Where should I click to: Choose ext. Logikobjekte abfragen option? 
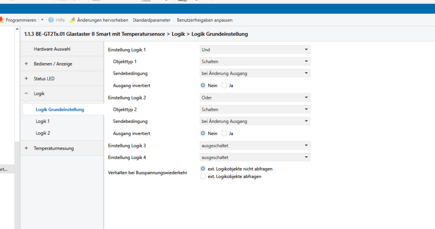(x=203, y=176)
